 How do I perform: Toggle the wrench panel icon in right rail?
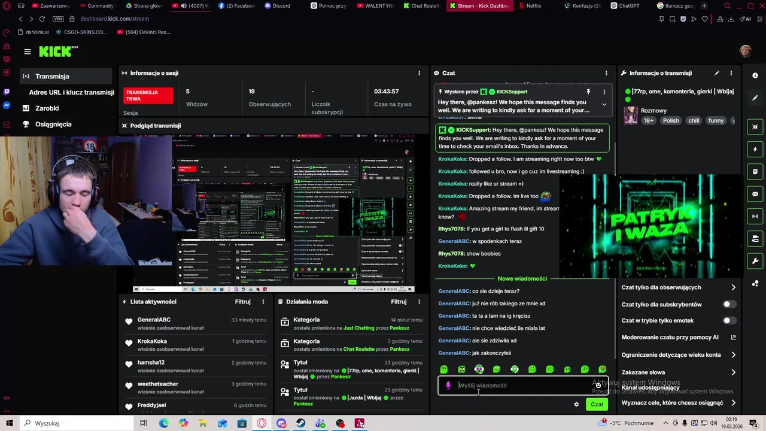tap(755, 261)
